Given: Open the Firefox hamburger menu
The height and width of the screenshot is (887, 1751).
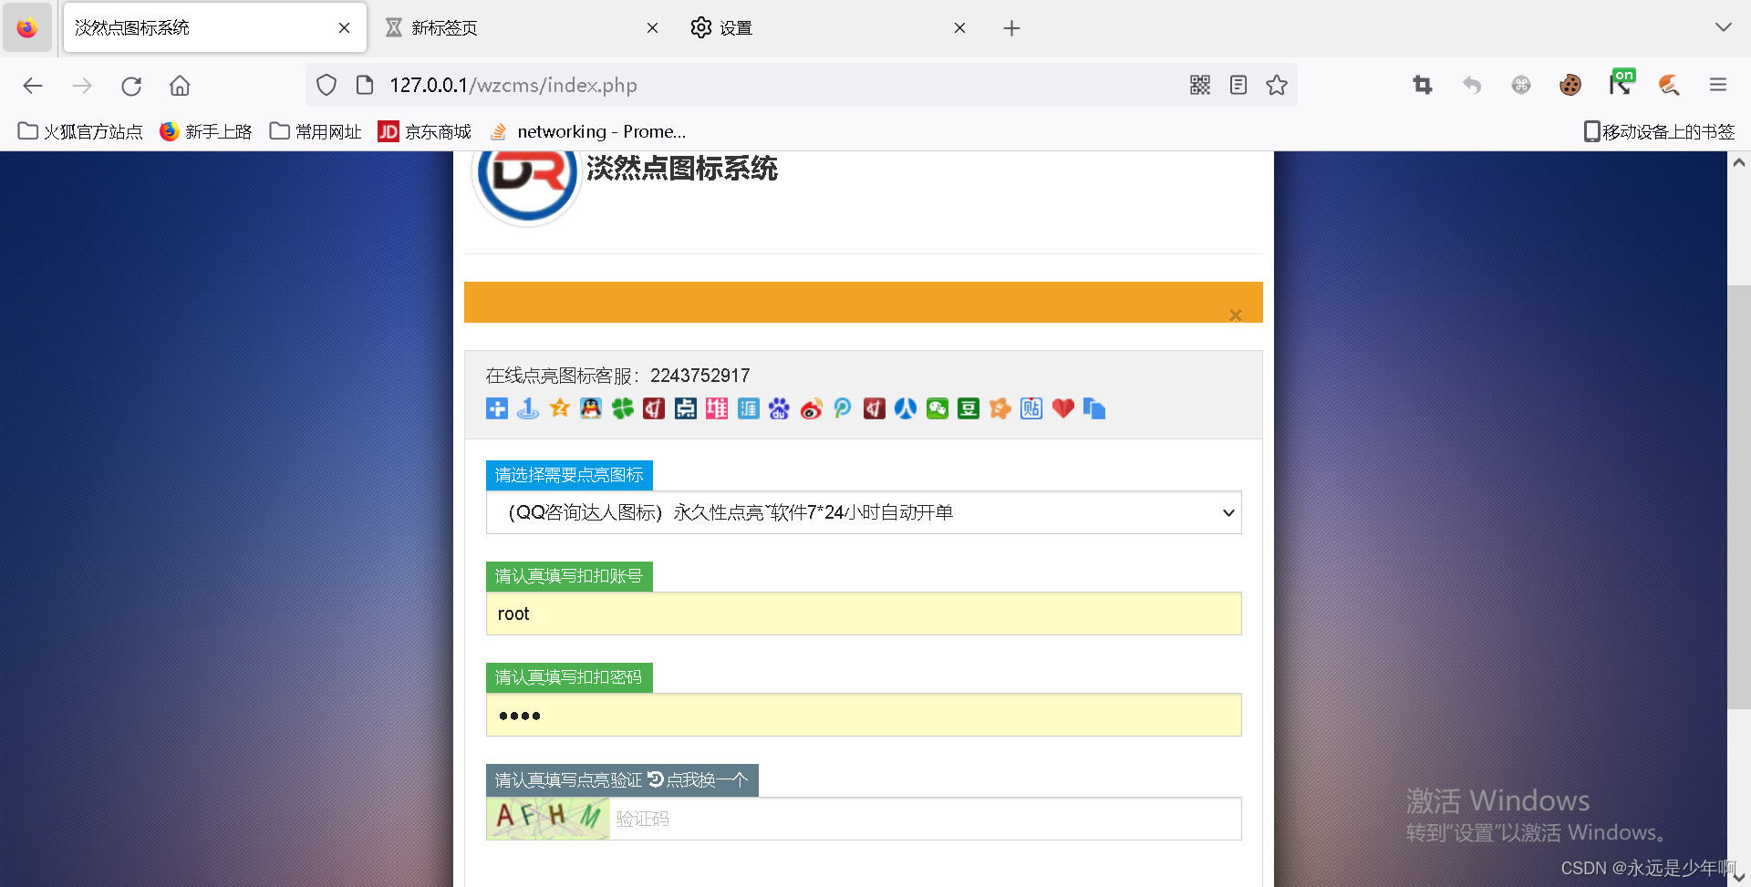Looking at the screenshot, I should click(x=1718, y=85).
